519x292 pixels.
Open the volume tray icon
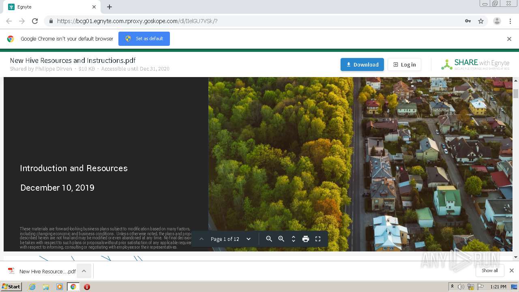pos(461,287)
